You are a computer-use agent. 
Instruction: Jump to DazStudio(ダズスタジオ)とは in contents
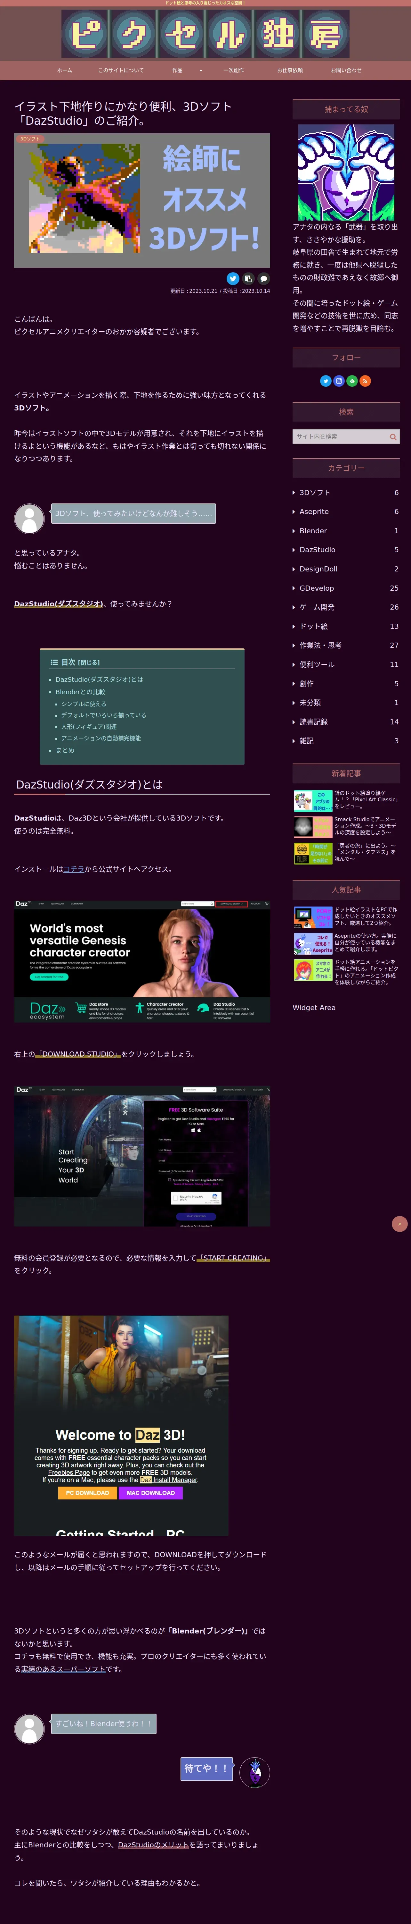click(99, 680)
